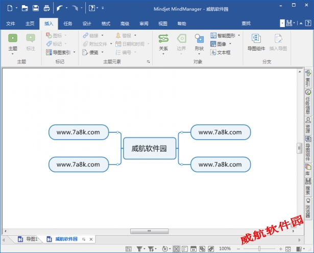Open the 库 library side panel

(308, 170)
